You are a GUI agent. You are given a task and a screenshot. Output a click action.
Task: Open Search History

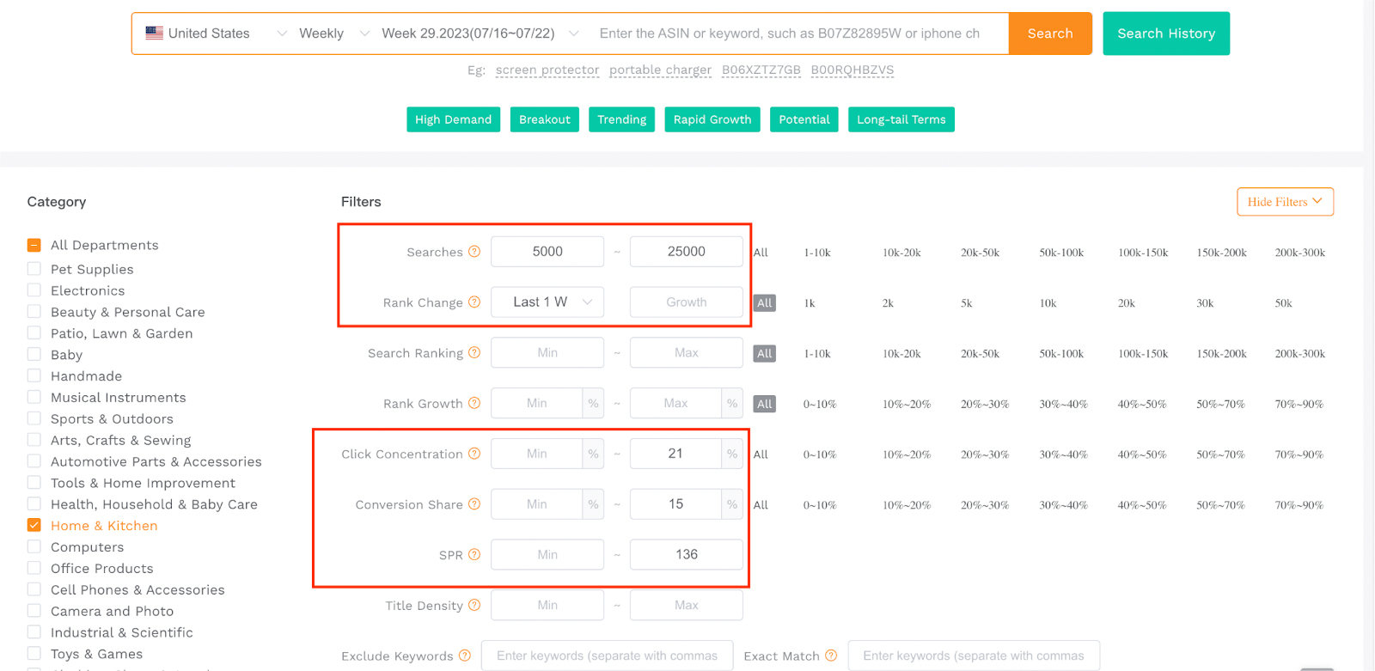pyautogui.click(x=1166, y=34)
